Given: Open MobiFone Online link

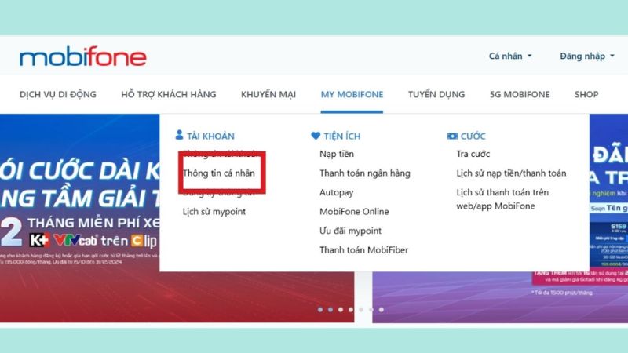Looking at the screenshot, I should (354, 211).
